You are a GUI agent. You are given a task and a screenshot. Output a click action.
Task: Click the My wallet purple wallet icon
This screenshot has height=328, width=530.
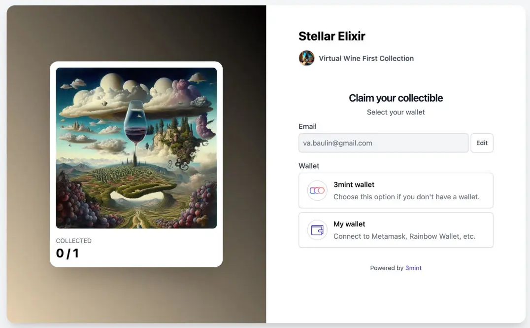317,230
